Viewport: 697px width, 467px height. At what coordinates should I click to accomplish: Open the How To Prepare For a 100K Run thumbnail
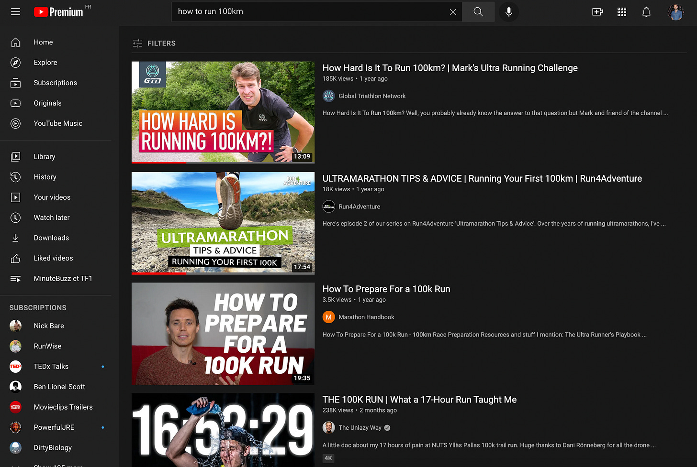pos(223,334)
